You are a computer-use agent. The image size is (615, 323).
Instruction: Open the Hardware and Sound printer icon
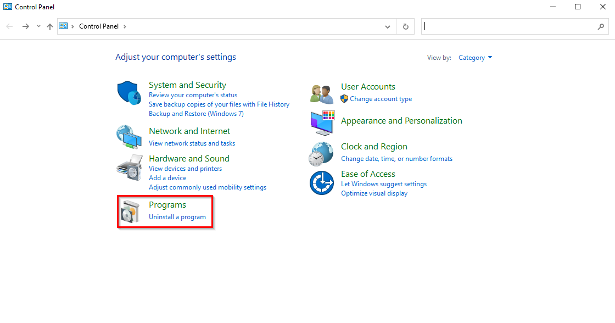click(x=130, y=168)
